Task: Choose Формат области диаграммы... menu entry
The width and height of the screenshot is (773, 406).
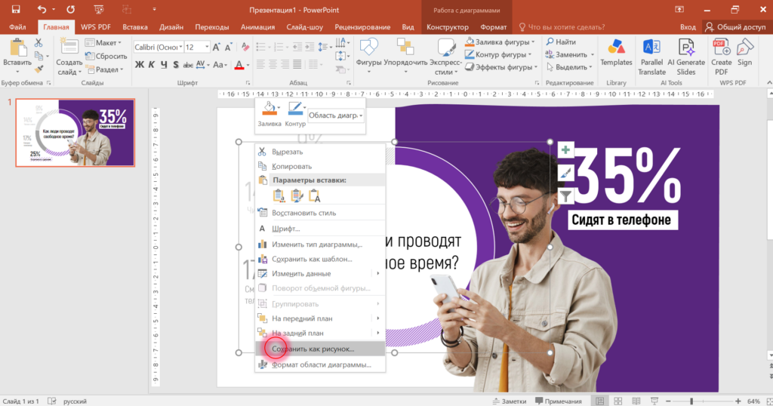Action: (x=320, y=364)
